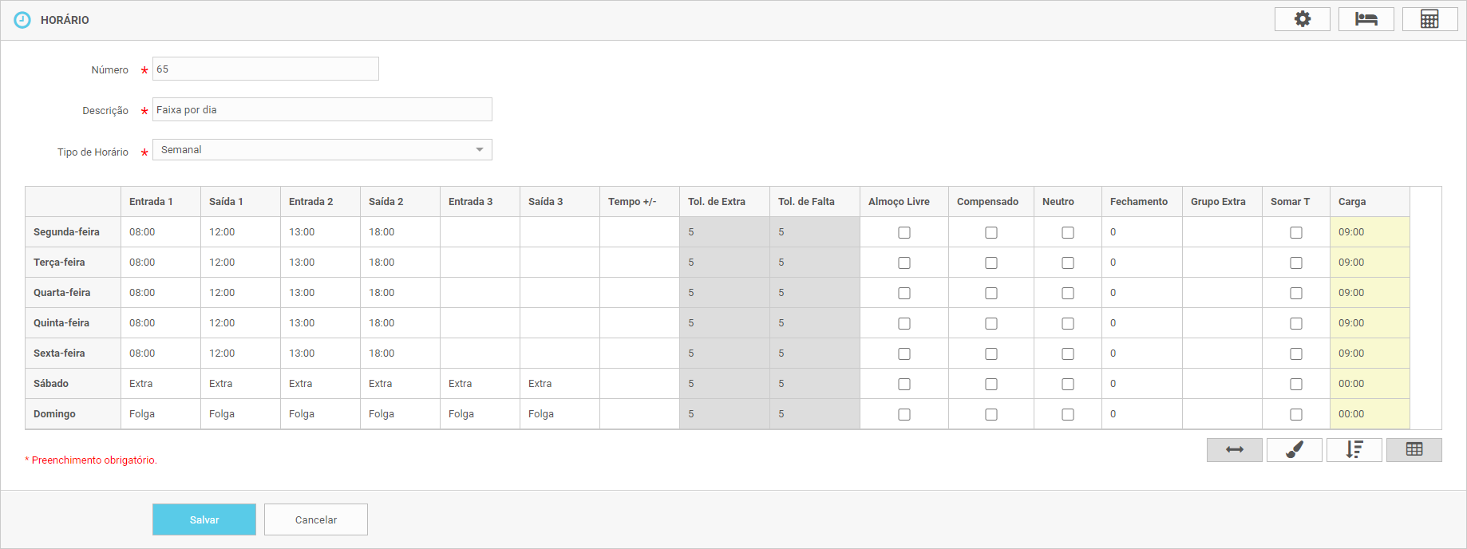Click the Número input field

[265, 69]
